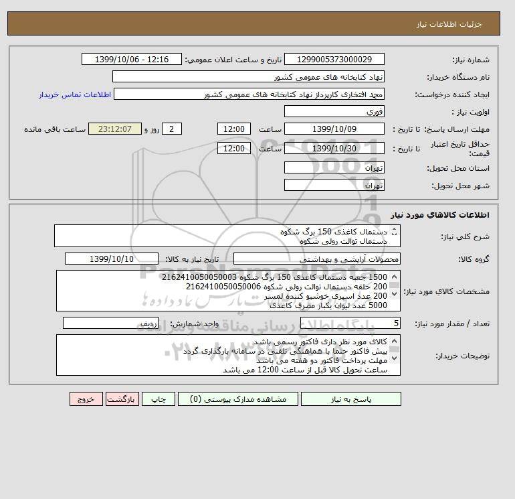515x499 pixels.
Task: Click the 'خروج' exit button
Action: point(86,399)
